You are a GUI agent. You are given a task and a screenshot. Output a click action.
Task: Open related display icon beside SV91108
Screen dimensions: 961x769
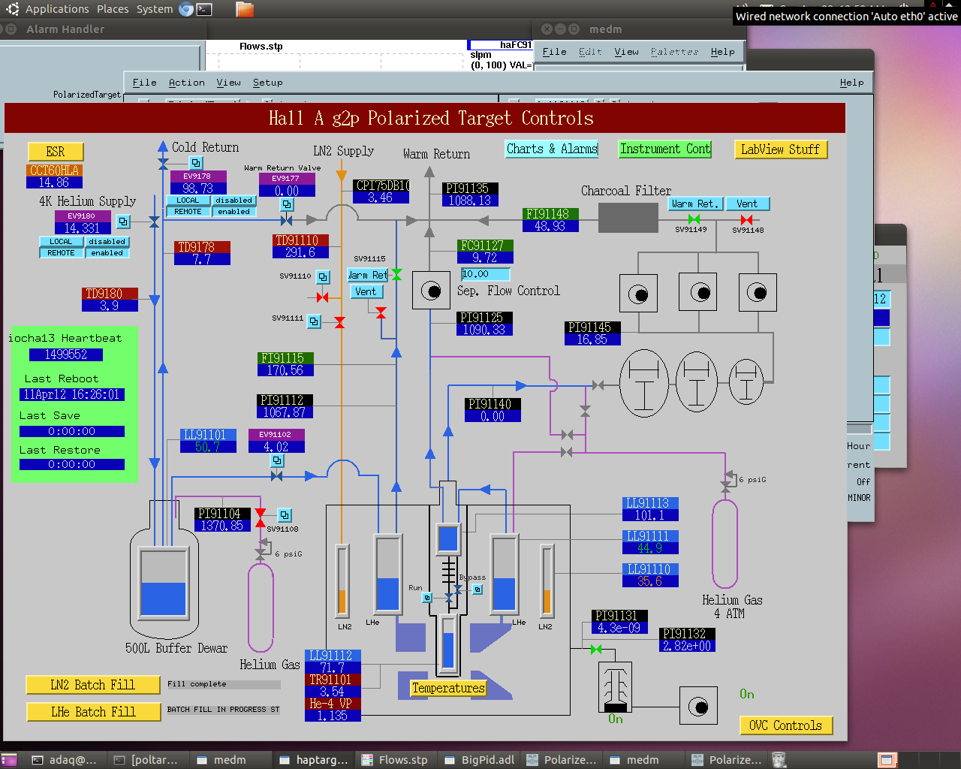285,515
